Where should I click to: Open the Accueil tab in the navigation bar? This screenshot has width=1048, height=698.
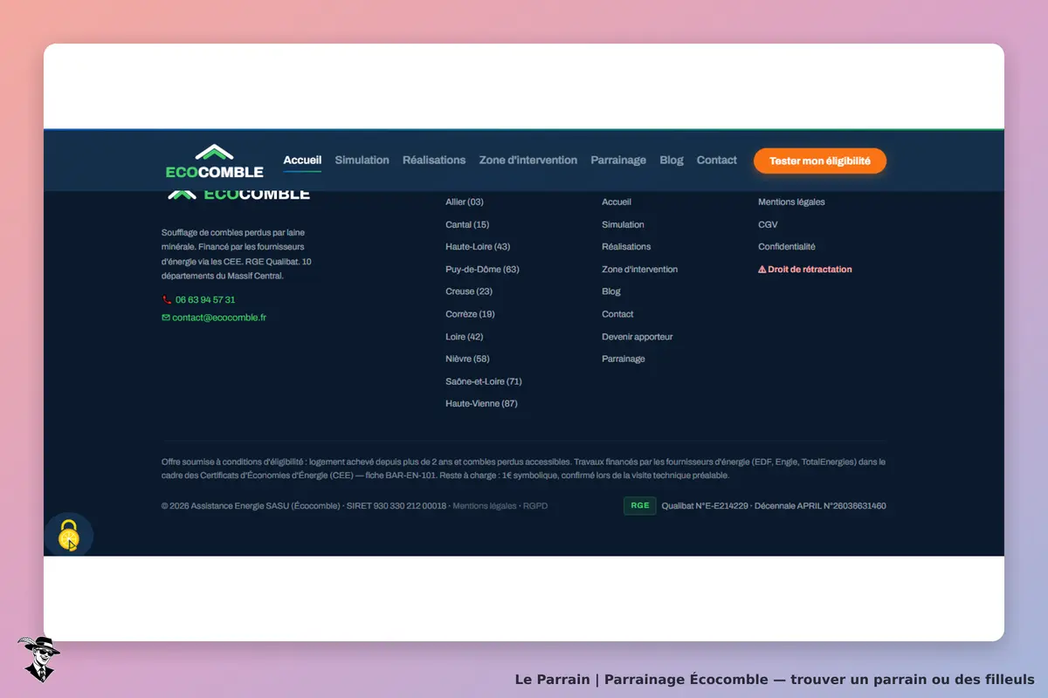coord(302,161)
